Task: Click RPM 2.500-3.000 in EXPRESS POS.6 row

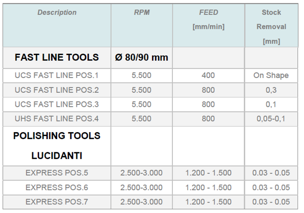Action: coord(142,187)
